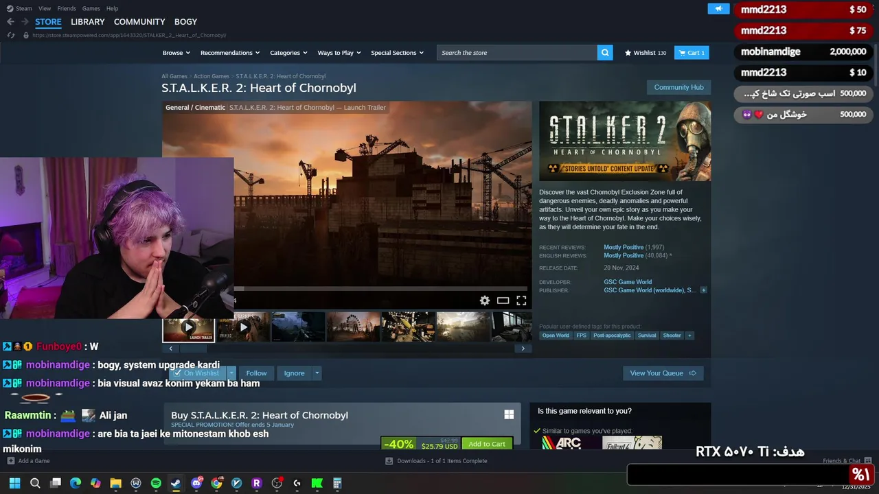Open OBS Studio from the taskbar
Image resolution: width=879 pixels, height=494 pixels.
coord(277,483)
